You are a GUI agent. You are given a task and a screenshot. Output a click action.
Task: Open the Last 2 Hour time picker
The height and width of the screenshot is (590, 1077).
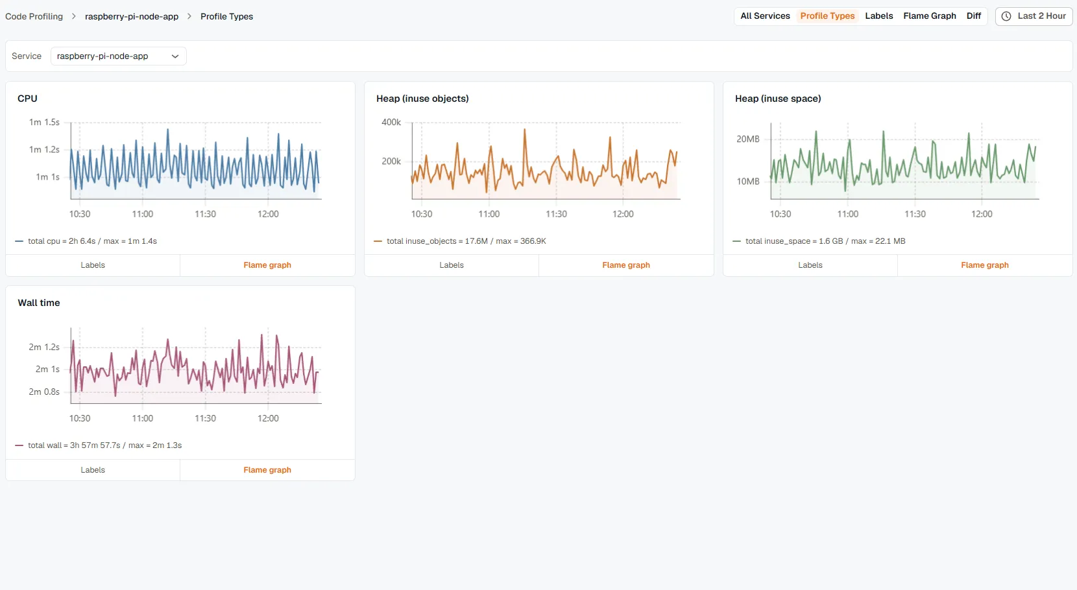click(1034, 16)
